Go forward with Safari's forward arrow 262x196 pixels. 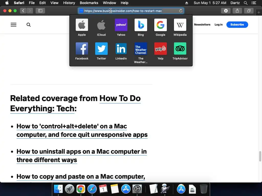click(x=30, y=11)
